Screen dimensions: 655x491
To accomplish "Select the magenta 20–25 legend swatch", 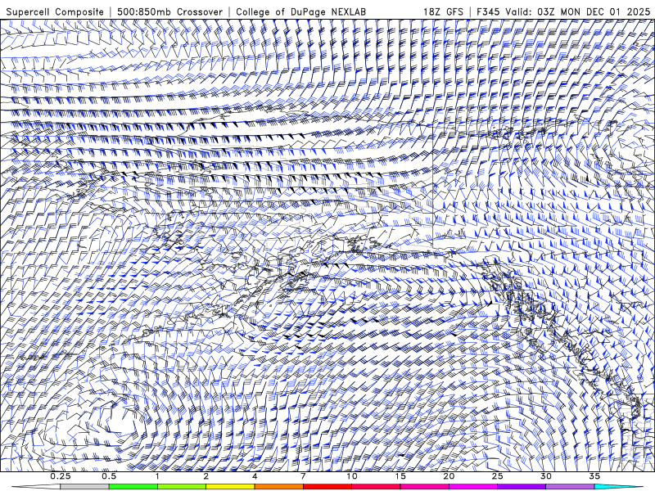I will tap(473, 487).
